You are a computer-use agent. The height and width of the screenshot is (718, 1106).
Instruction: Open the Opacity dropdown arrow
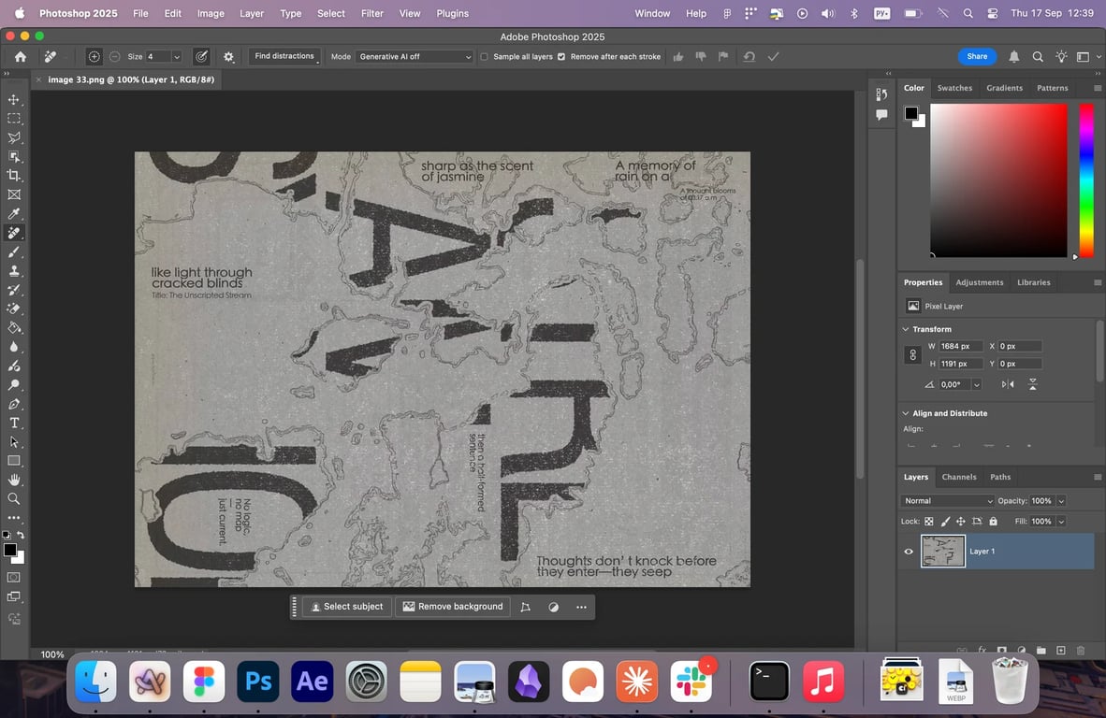click(x=1061, y=501)
